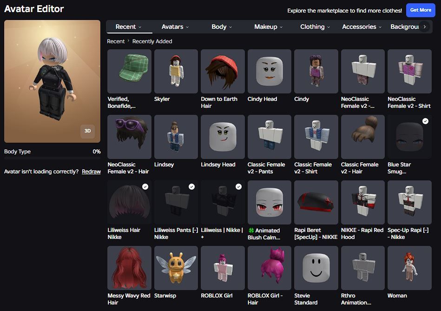
Task: Choose the Skyler avatar bundle
Action: (176, 71)
